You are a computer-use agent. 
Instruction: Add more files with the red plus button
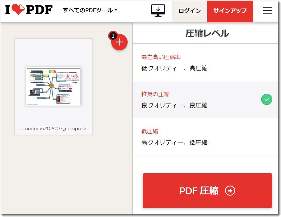[119, 42]
